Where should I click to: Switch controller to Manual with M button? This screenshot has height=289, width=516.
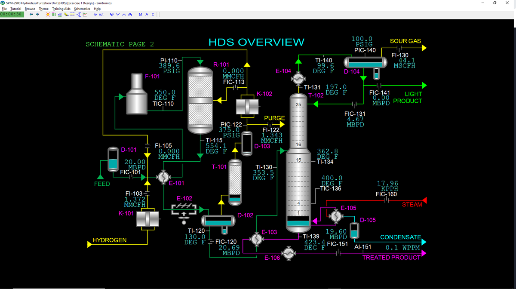tap(141, 14)
